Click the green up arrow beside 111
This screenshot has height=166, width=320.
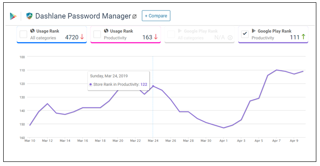(x=303, y=37)
